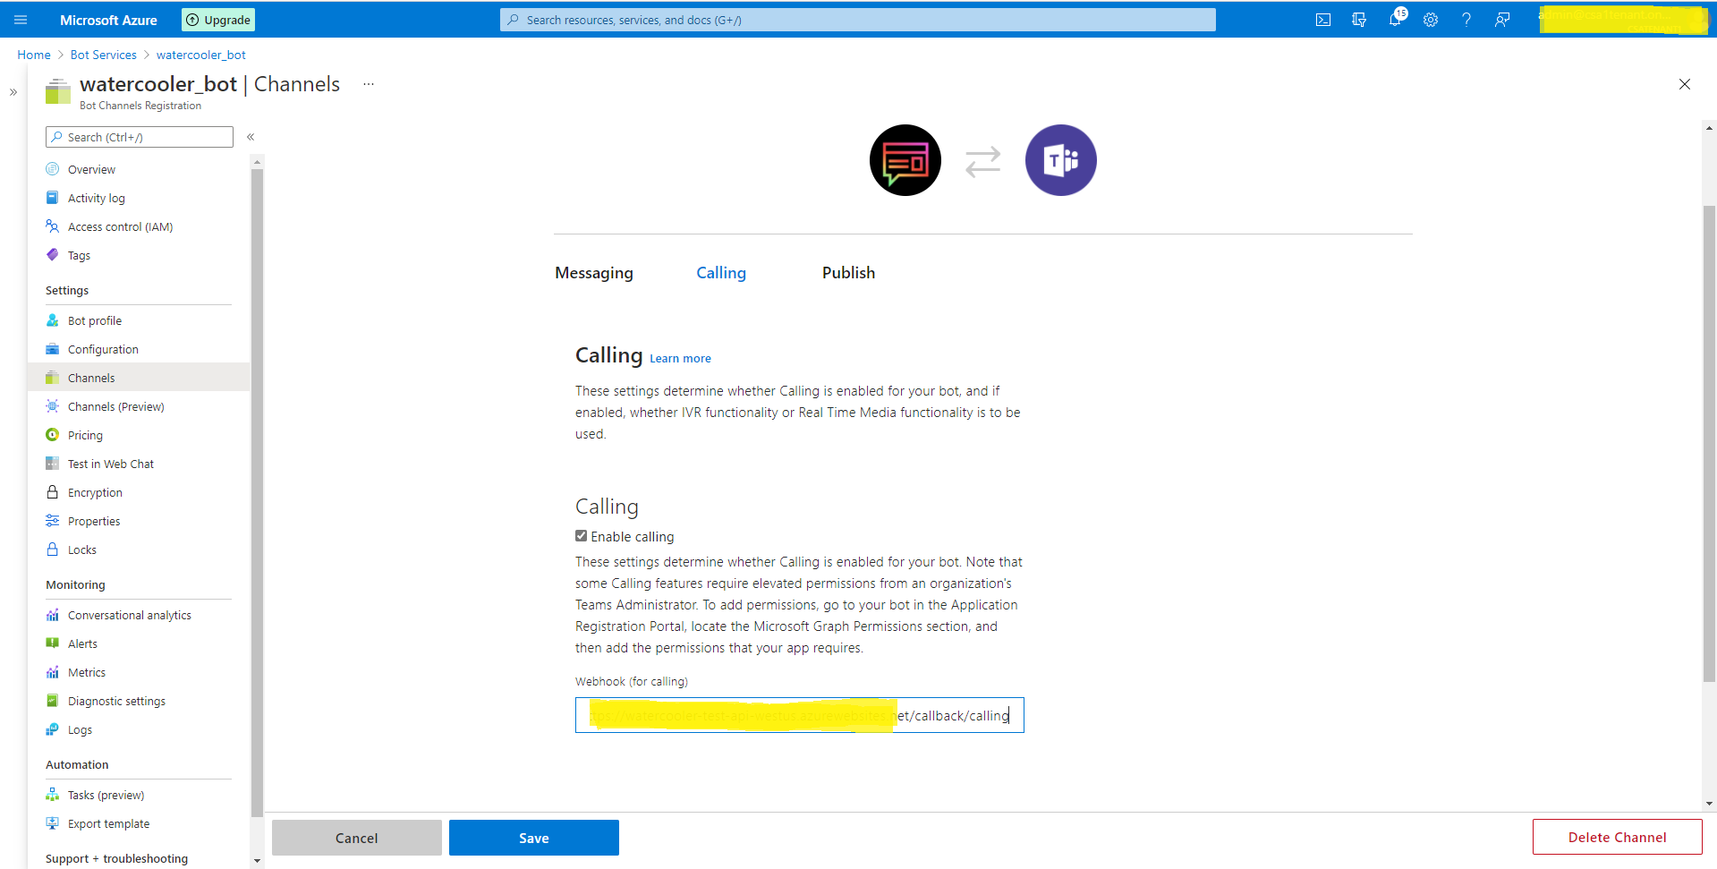Go to watercooler_bot breadcrumb
Screen dimensions: 1717x869
(x=201, y=55)
